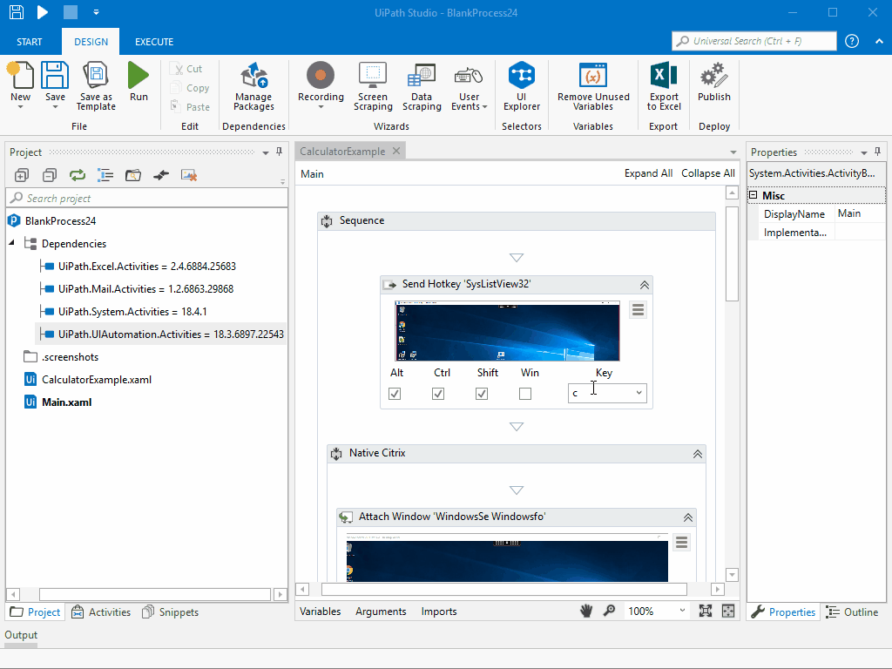Open Send Hotkey options hamburger menu
Image resolution: width=892 pixels, height=669 pixels.
pyautogui.click(x=638, y=310)
